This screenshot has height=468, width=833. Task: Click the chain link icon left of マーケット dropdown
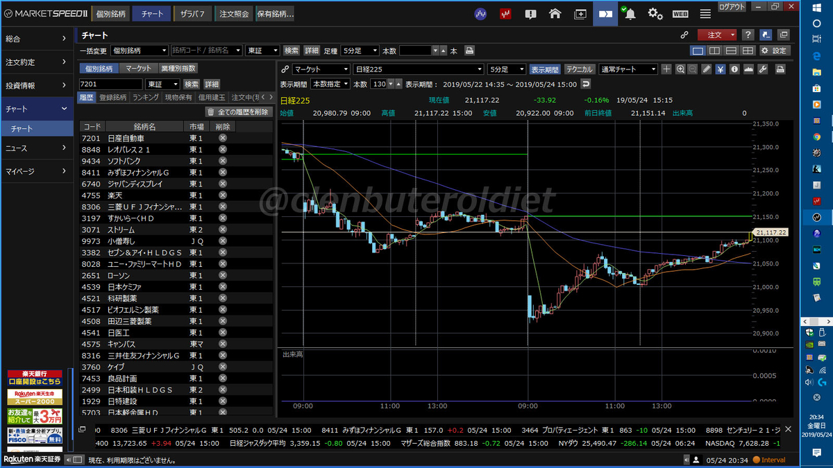285,69
